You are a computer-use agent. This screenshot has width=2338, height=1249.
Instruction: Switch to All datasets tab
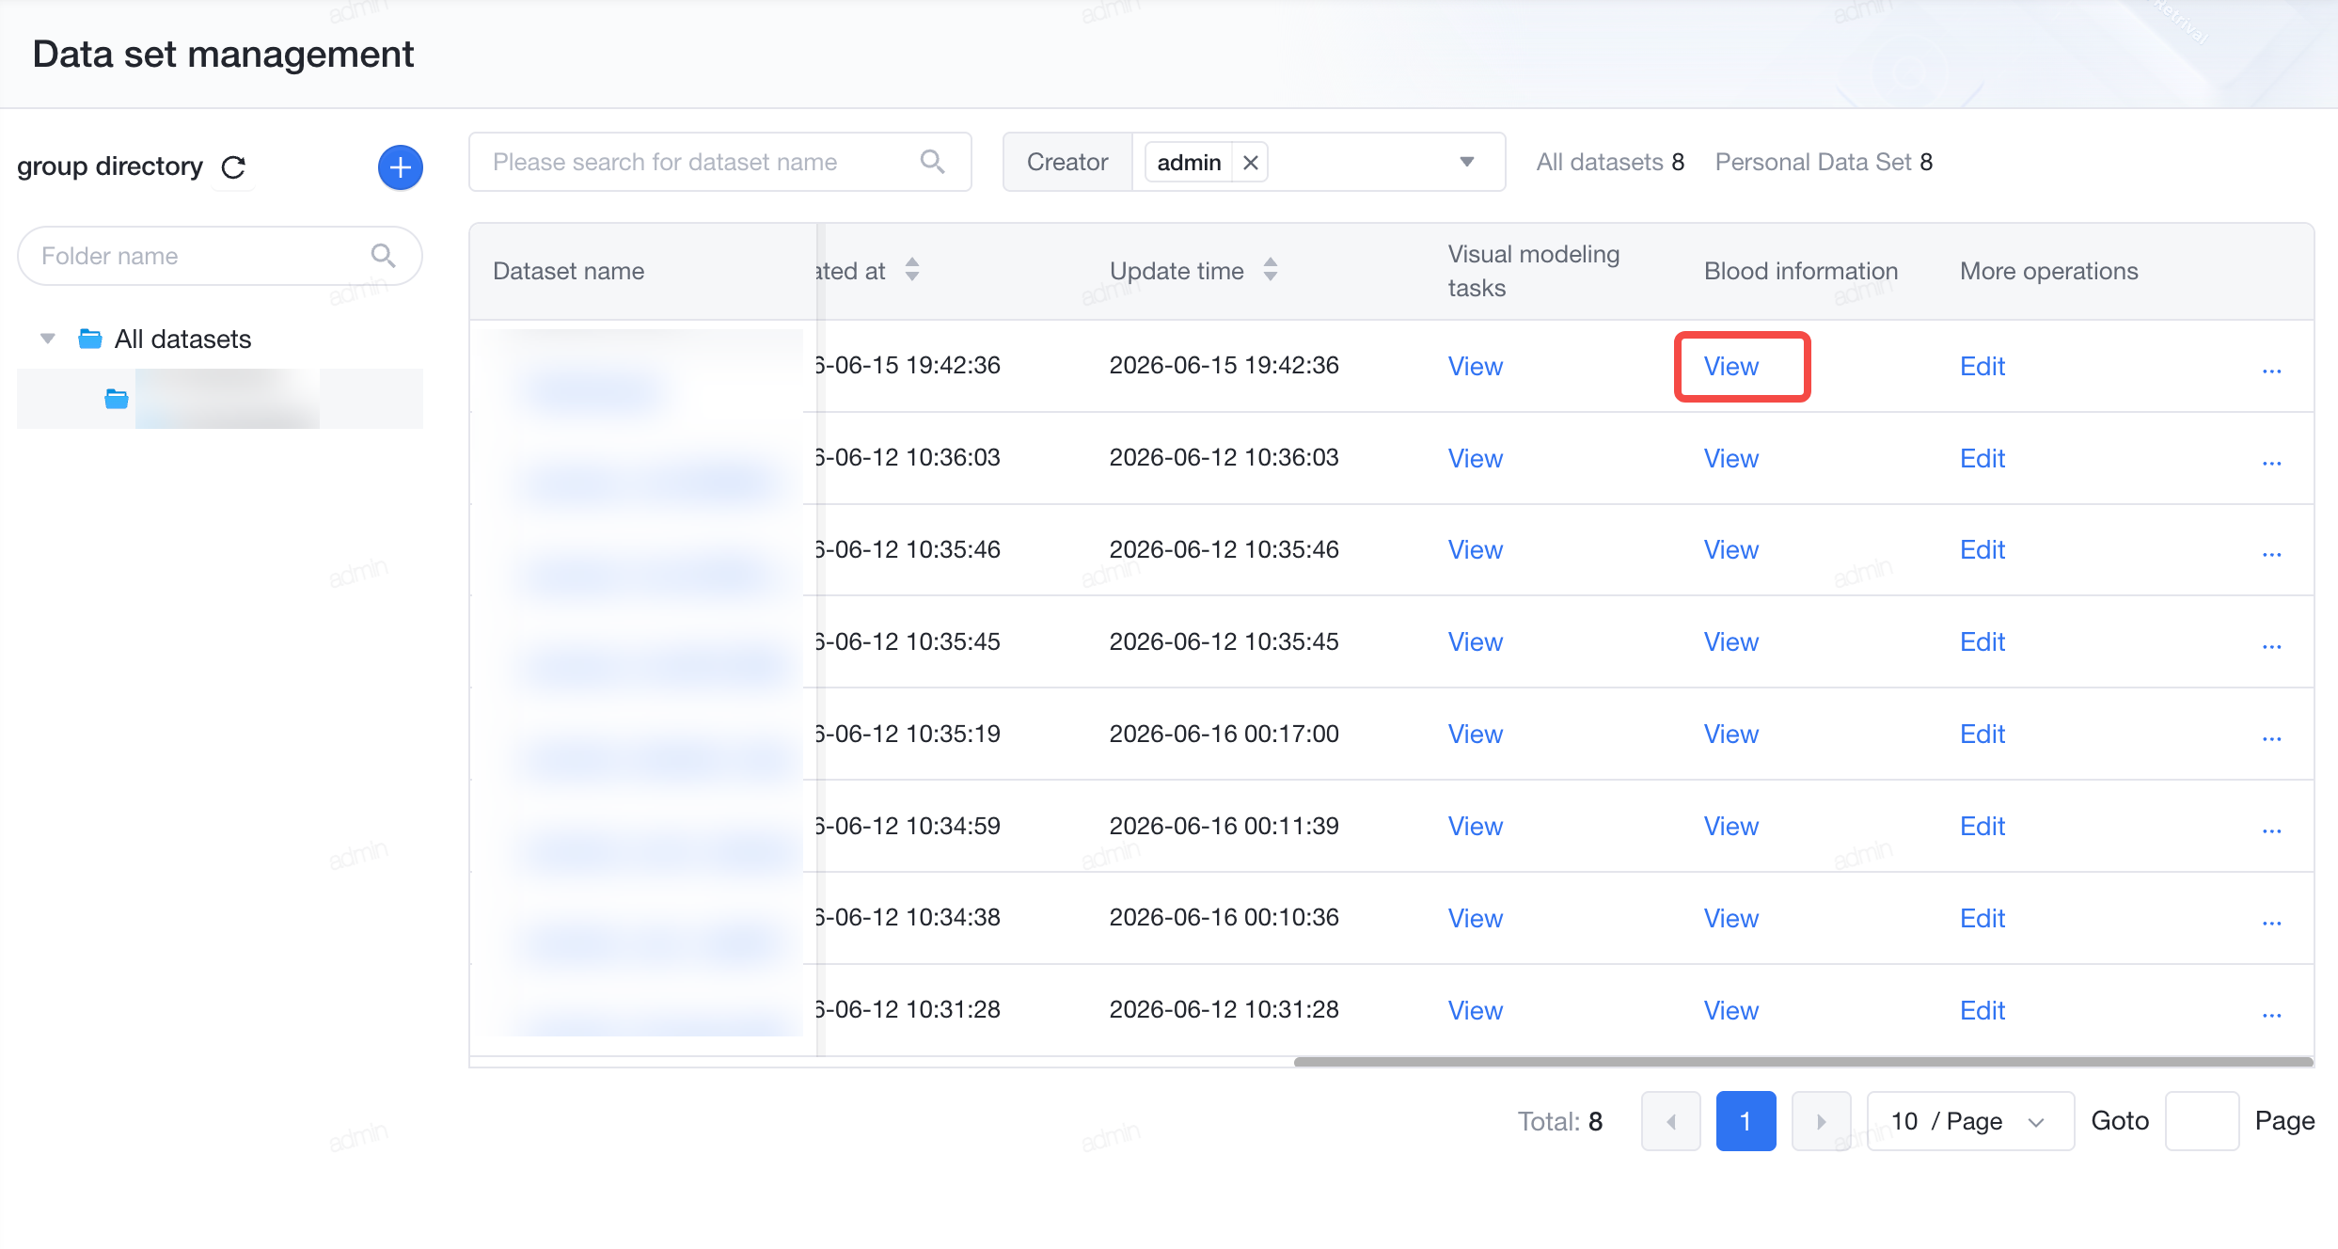click(1610, 162)
